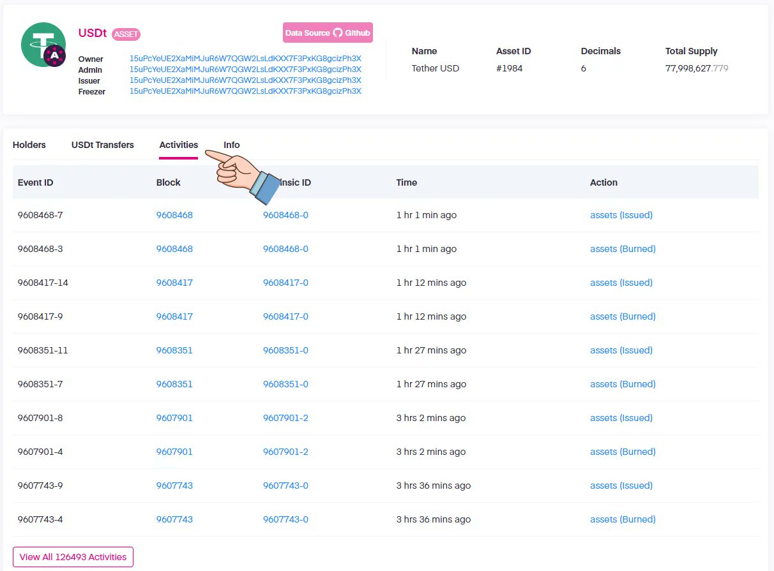
Task: Open block 9607901 in event 9607901-4 row
Action: coord(174,452)
